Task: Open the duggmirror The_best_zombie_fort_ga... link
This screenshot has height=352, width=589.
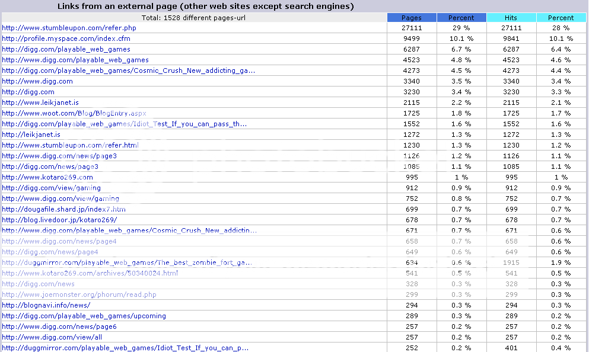Action: [127, 263]
